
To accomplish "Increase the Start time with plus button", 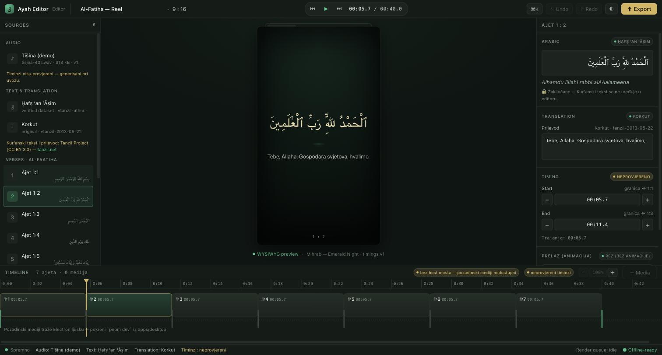I will (x=648, y=200).
